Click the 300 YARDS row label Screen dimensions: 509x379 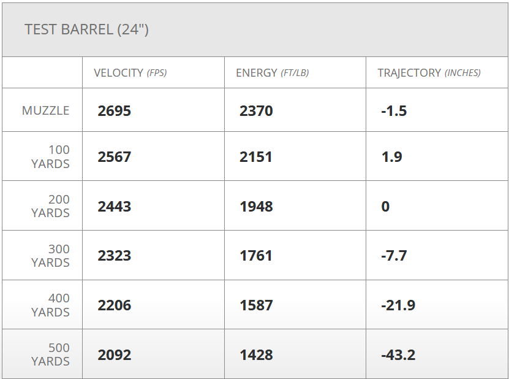click(50, 256)
